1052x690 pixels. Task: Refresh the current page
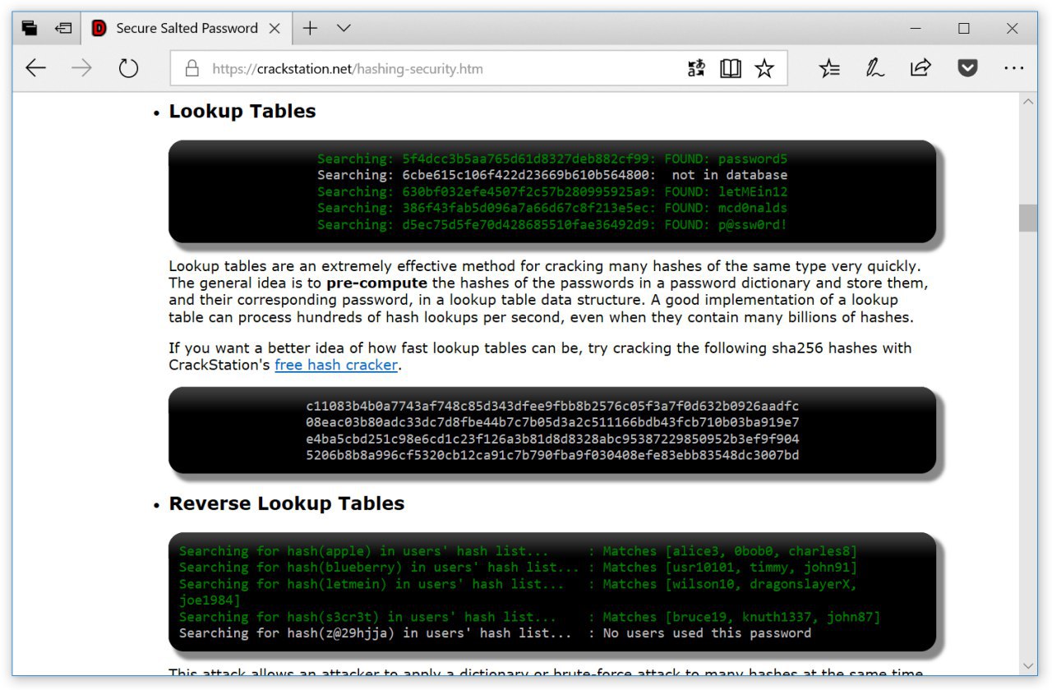point(128,68)
